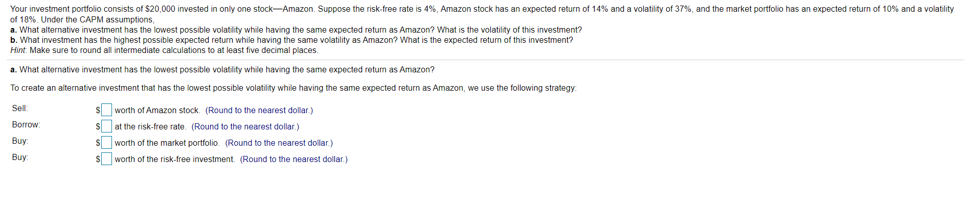Click the "Sell:" row label

[x=20, y=109]
